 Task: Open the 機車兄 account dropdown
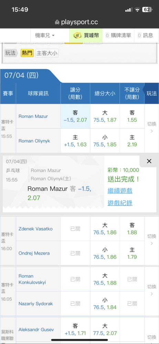click(45, 35)
